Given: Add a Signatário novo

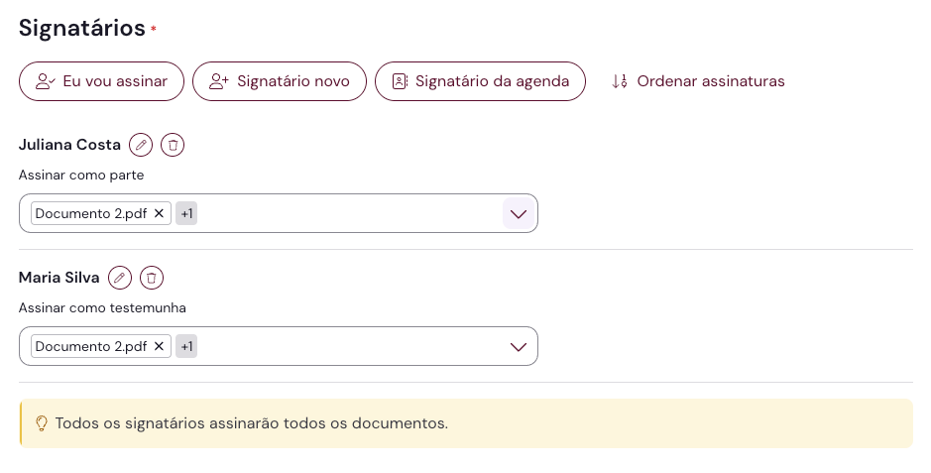Looking at the screenshot, I should (x=280, y=81).
